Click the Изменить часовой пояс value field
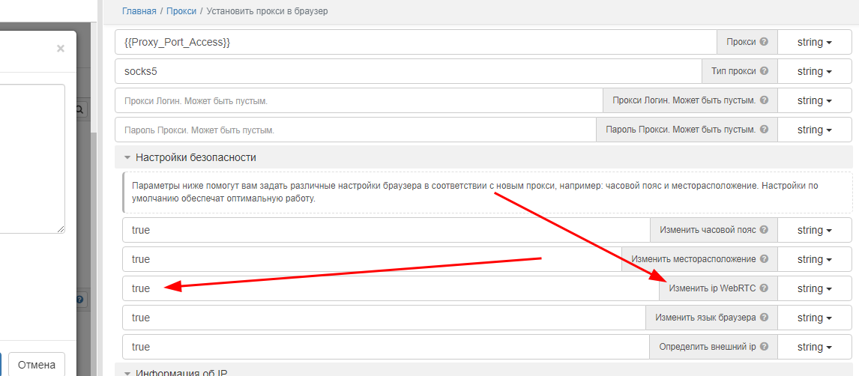The image size is (859, 376). click(x=386, y=230)
